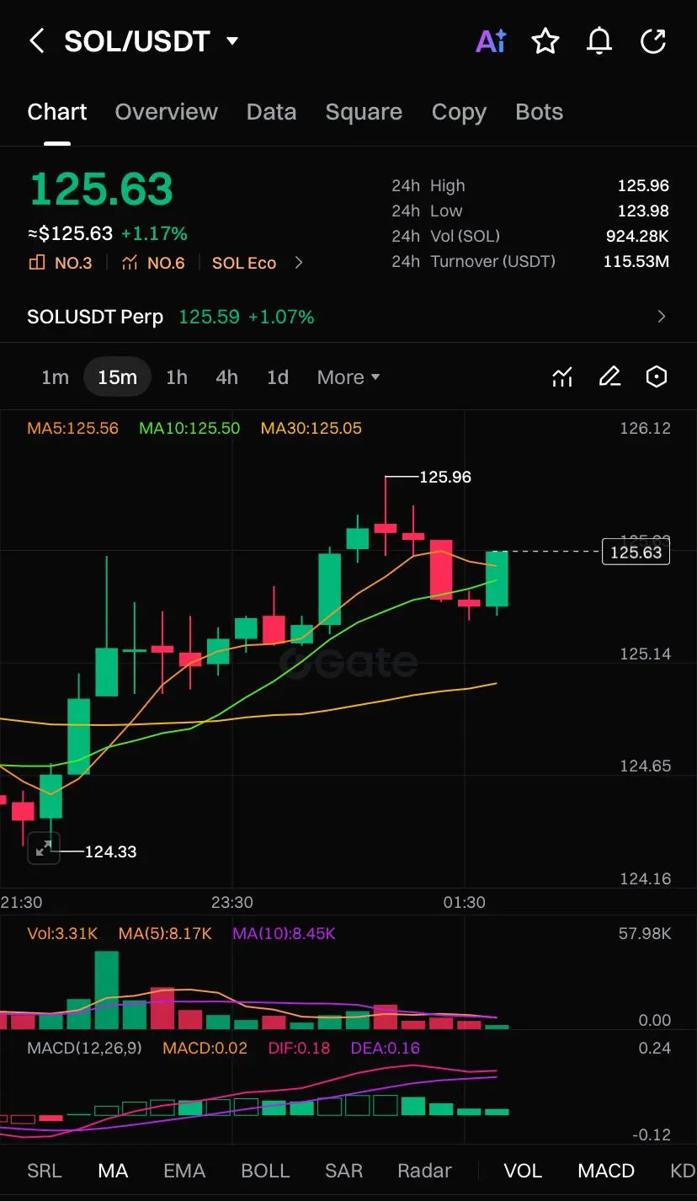Switch to the Overview tab

[x=166, y=112]
